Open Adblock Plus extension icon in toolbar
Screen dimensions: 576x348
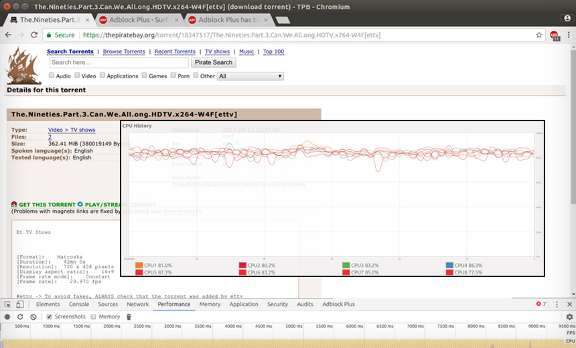(555, 35)
